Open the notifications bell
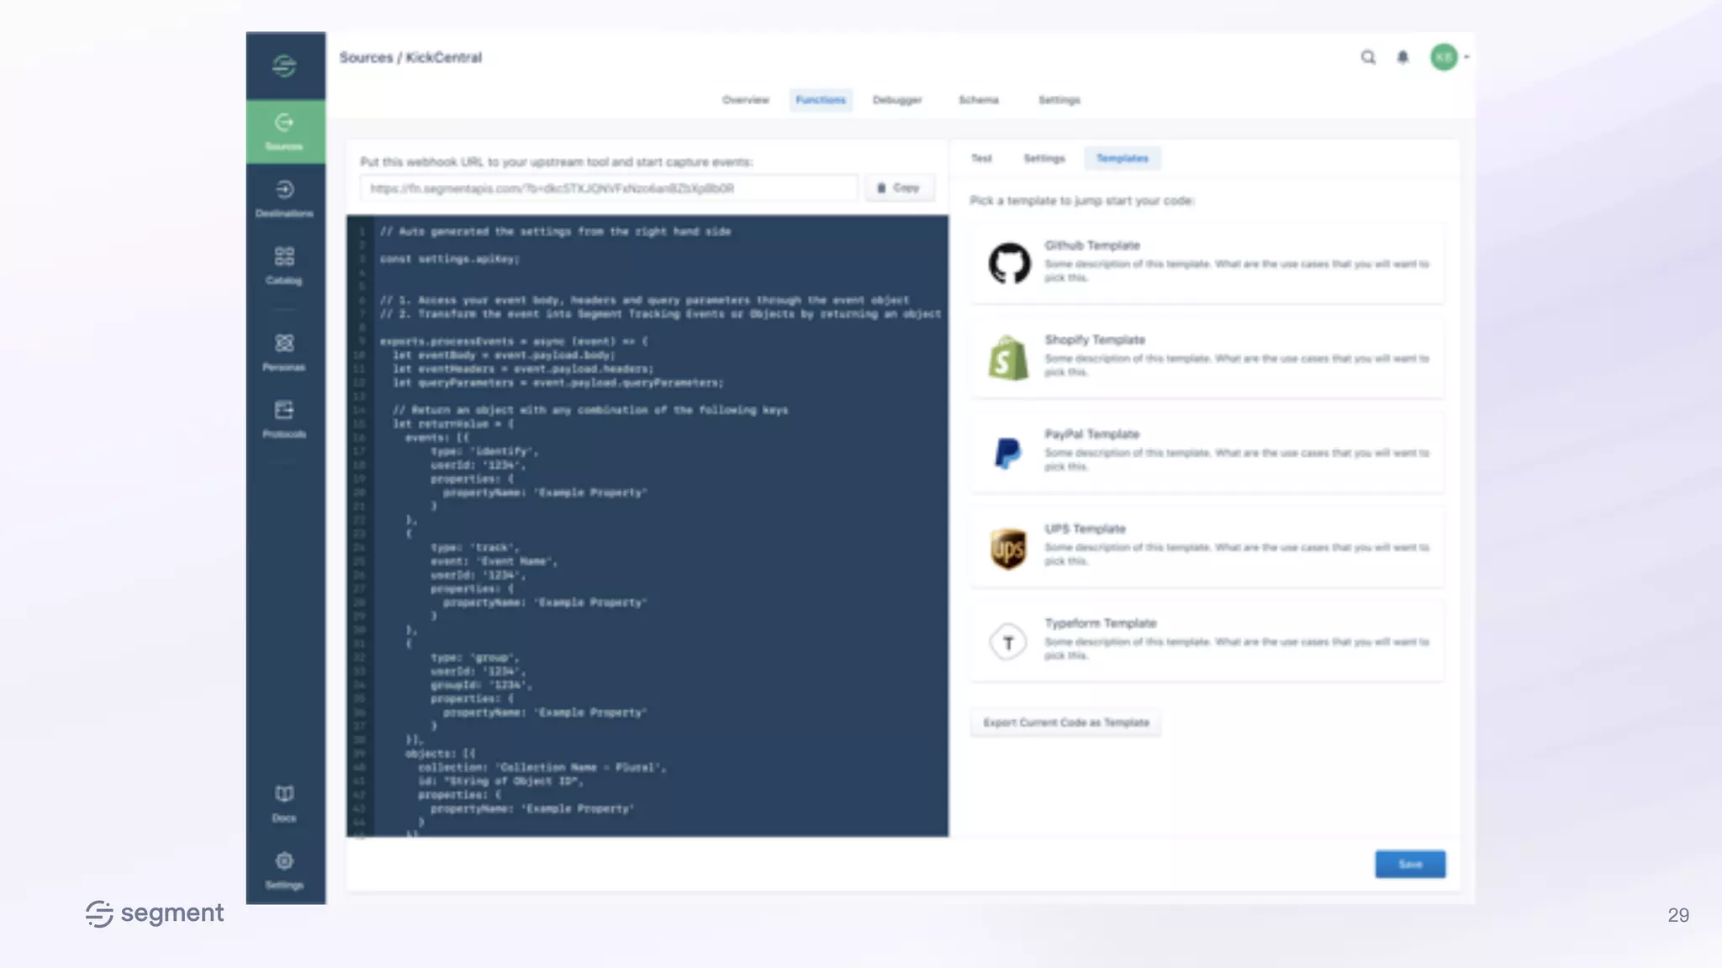Image resolution: width=1722 pixels, height=968 pixels. (1402, 57)
